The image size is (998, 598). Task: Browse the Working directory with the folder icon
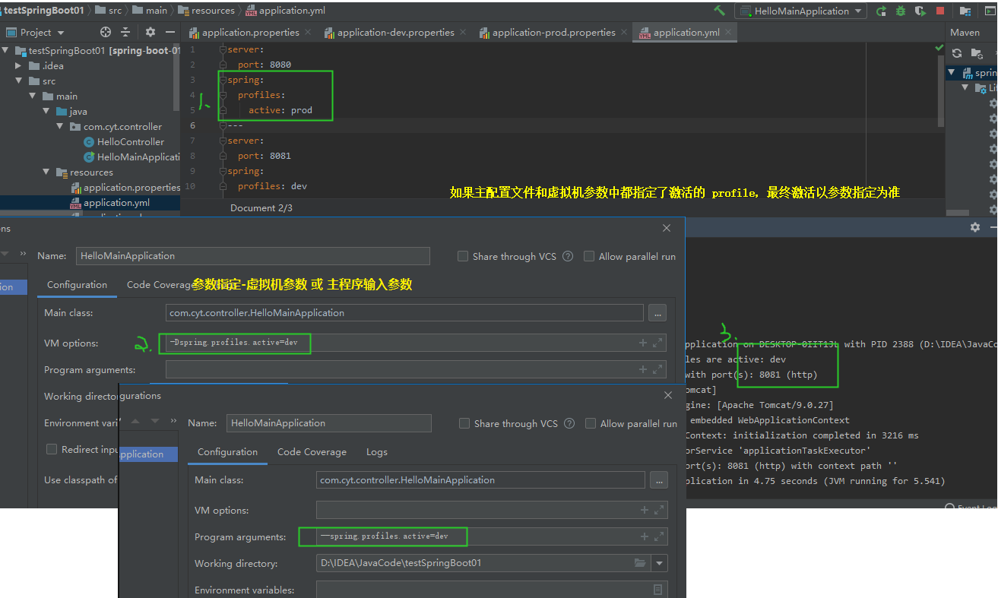641,563
